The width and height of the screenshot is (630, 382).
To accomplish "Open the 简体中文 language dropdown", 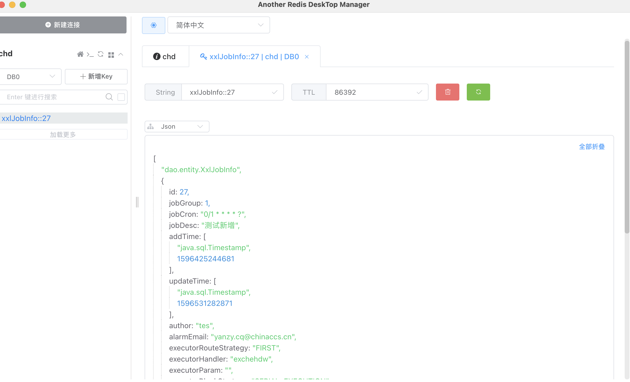I will click(219, 25).
